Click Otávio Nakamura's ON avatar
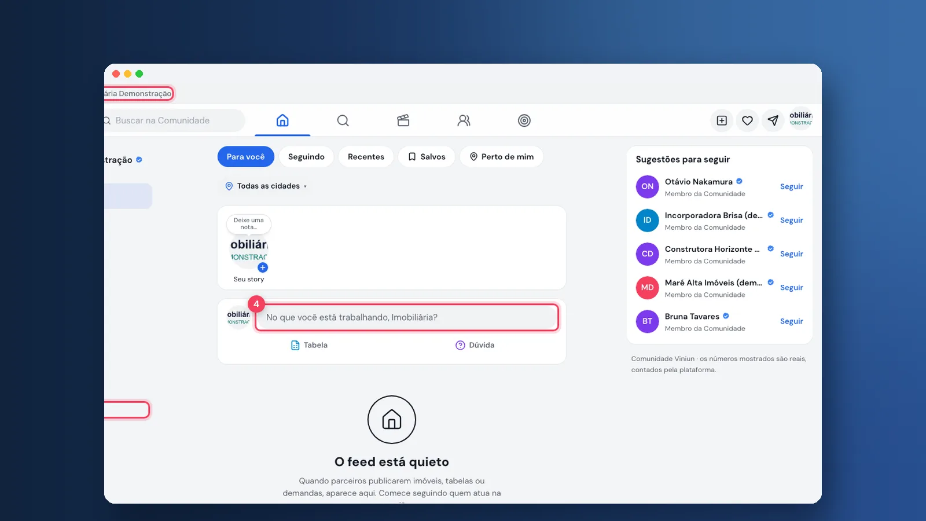The height and width of the screenshot is (521, 926). point(647,186)
